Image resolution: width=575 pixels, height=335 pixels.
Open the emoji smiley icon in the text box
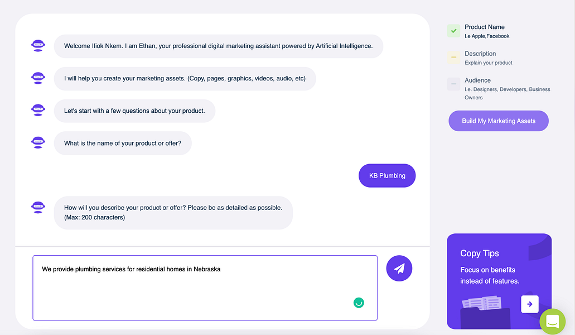point(359,302)
